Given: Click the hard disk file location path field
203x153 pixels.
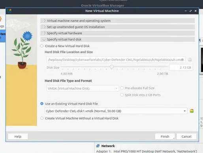Looking at the screenshot, I should click(116, 60).
